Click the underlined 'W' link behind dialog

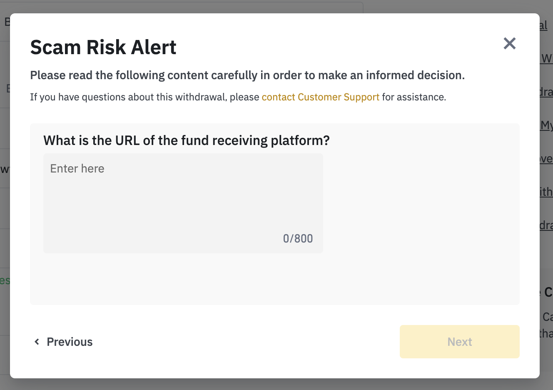point(547,58)
